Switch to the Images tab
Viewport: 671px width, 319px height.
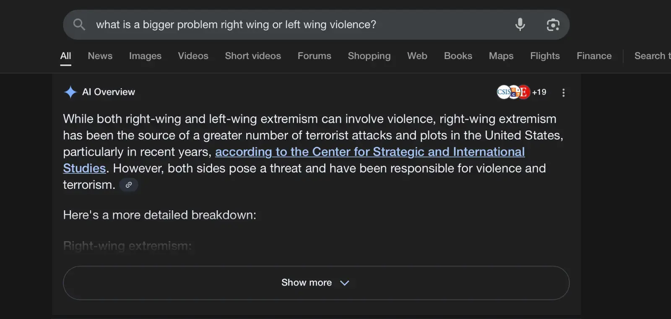(x=145, y=56)
